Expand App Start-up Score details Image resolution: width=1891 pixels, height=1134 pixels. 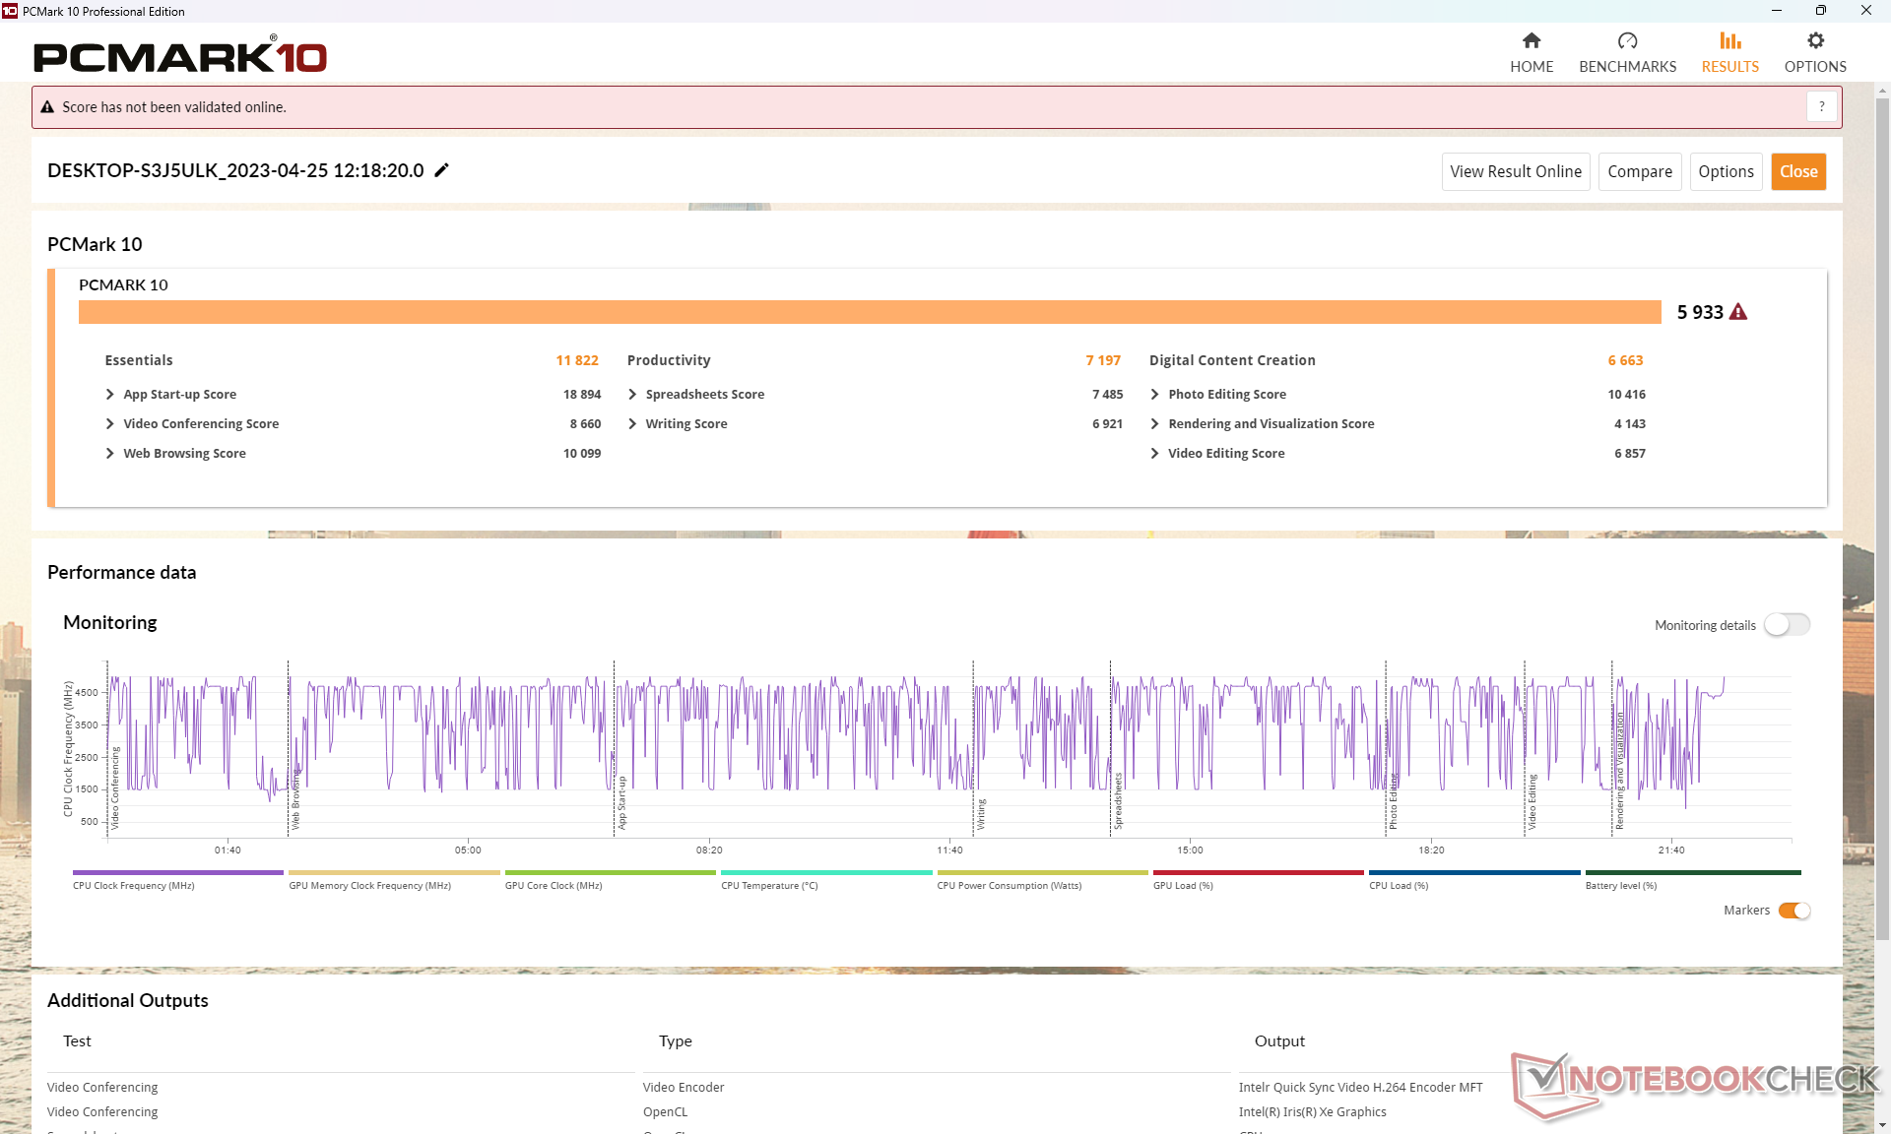[110, 394]
